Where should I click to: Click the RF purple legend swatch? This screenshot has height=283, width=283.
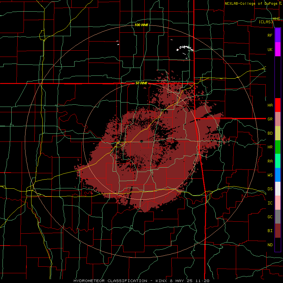(x=278, y=35)
